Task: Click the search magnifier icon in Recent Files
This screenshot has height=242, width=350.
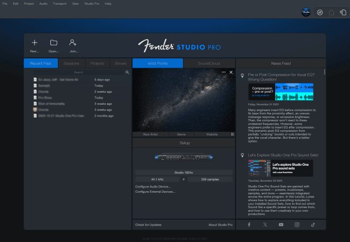Action: coord(127,72)
